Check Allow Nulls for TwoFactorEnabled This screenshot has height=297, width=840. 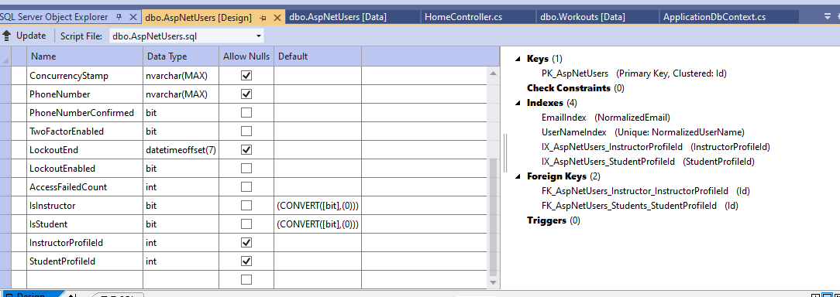pos(246,131)
